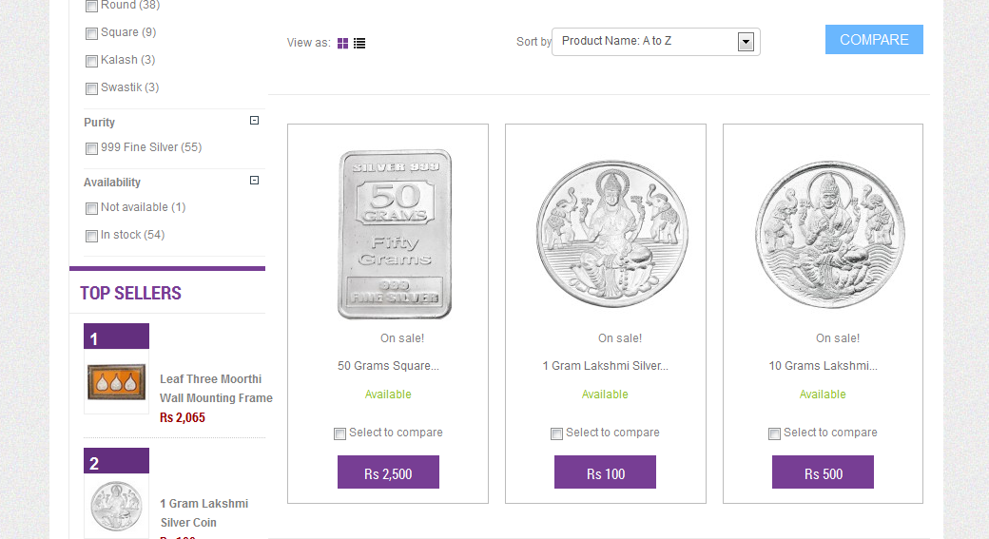Check the Kalash filter checkbox
The width and height of the screenshot is (989, 539).
click(91, 61)
